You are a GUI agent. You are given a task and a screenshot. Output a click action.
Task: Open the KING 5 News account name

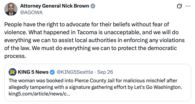click(x=32, y=71)
